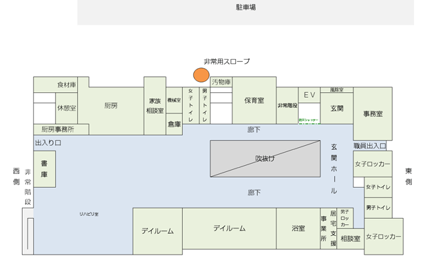
Task: Click the 西側 label
Action: pyautogui.click(x=17, y=177)
